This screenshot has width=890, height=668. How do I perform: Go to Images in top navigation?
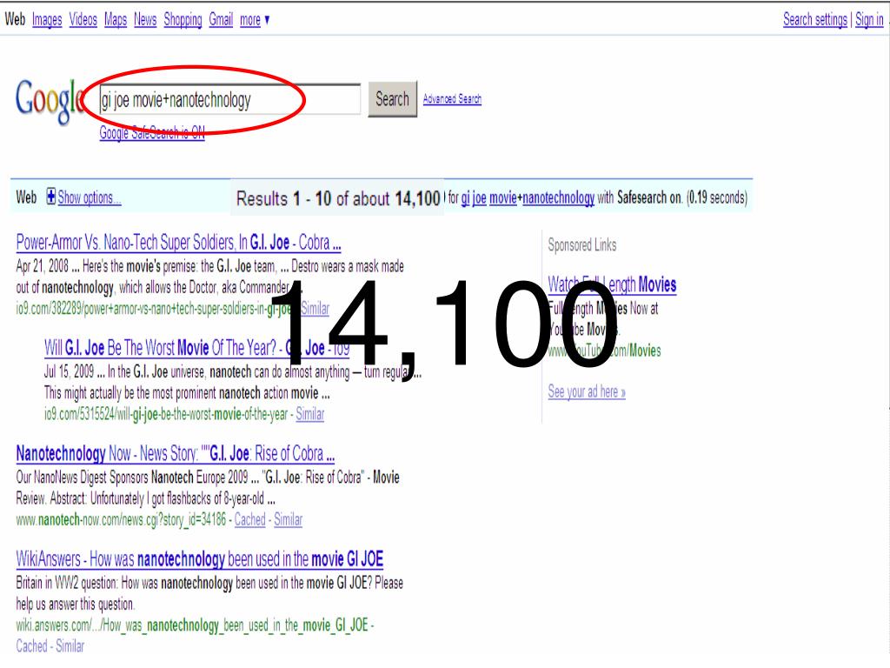47,19
